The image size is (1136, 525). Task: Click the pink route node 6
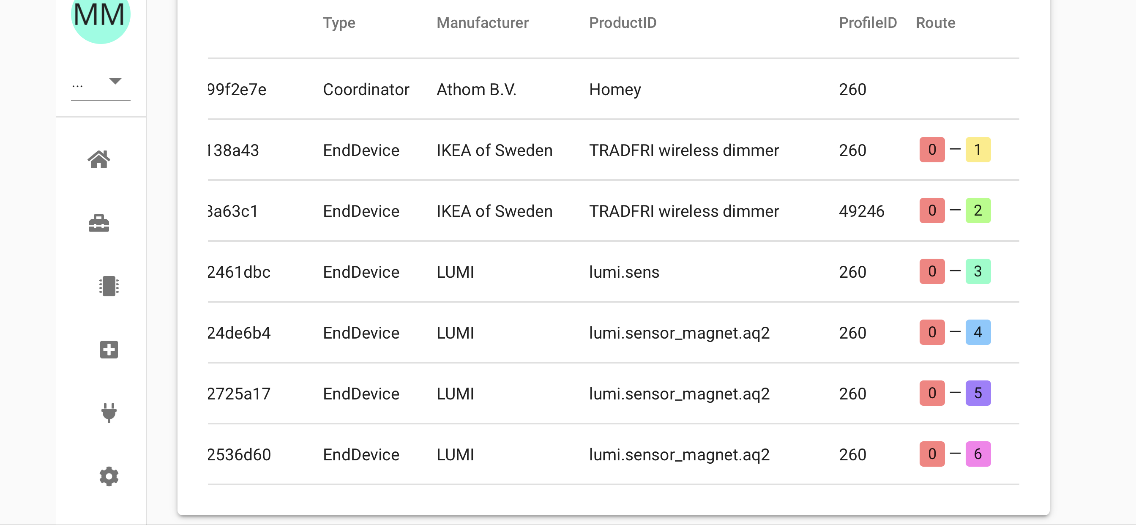pyautogui.click(x=978, y=454)
